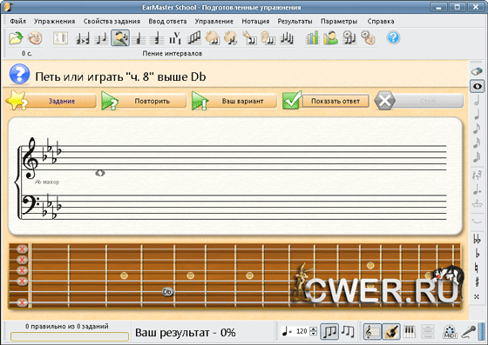Open the Файл menu

click(17, 21)
